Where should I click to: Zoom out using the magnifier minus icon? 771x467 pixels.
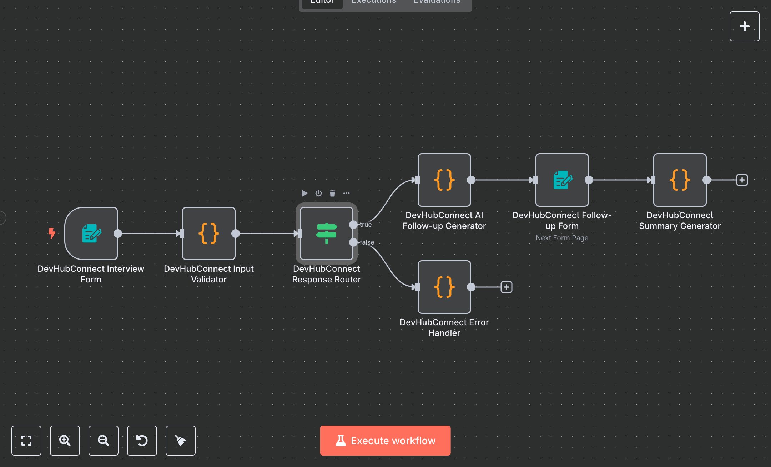pos(103,441)
